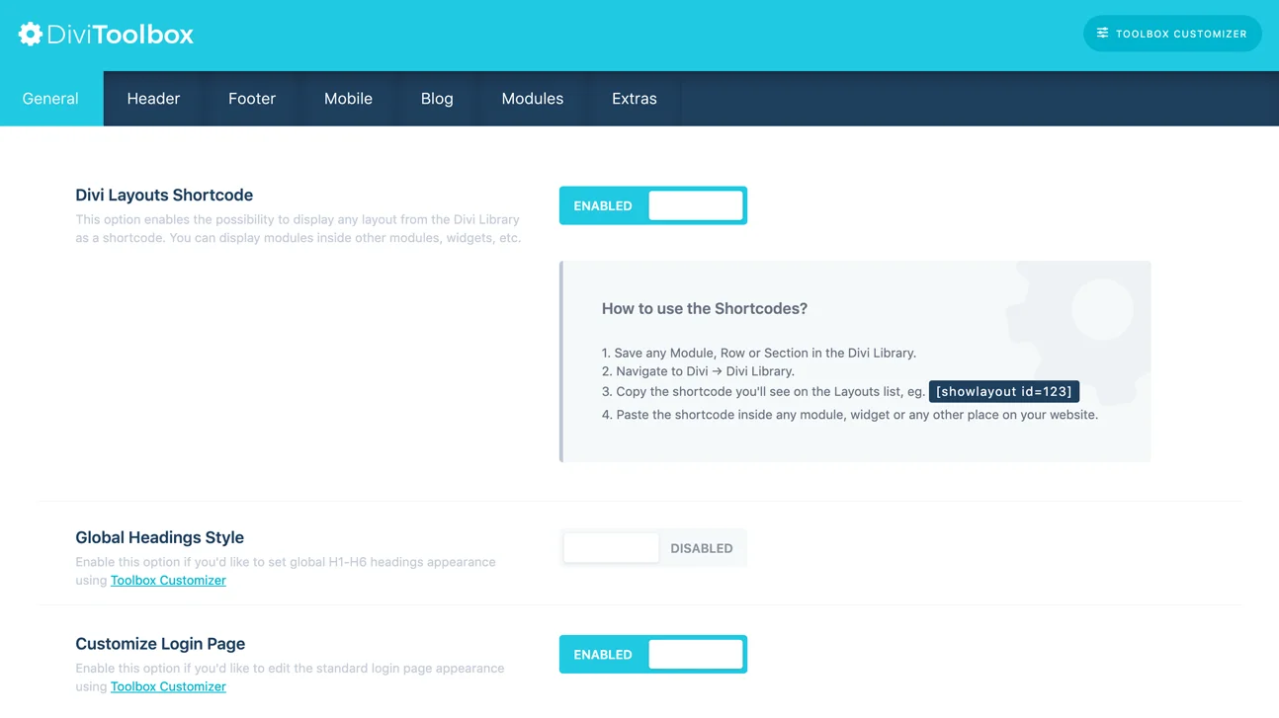Open the Footer tab
The width and height of the screenshot is (1279, 718).
(252, 99)
